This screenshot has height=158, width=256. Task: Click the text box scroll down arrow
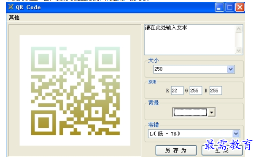(x=239, y=50)
